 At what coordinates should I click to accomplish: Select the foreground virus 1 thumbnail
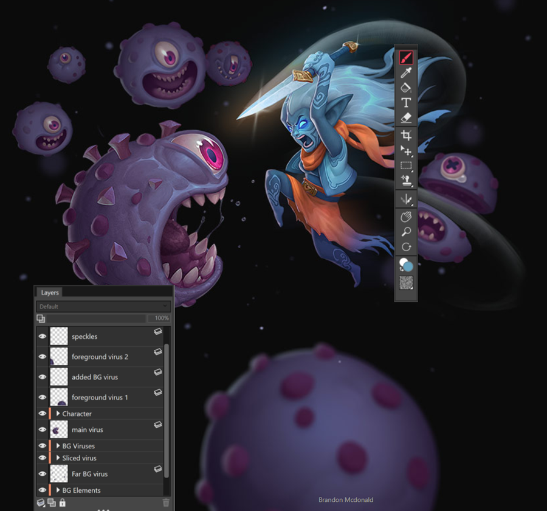[59, 397]
